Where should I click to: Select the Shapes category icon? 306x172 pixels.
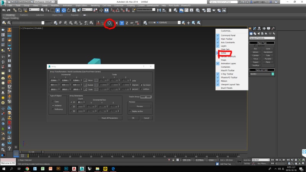pos(255,34)
